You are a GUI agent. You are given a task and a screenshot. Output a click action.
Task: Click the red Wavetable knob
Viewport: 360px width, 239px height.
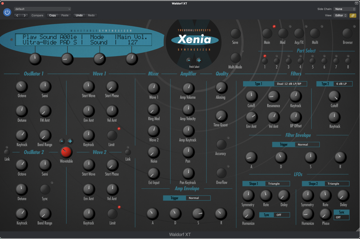(66, 152)
